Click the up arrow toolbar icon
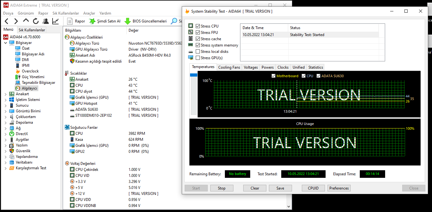Viewport: 432px width, 212px height. tap(26, 21)
